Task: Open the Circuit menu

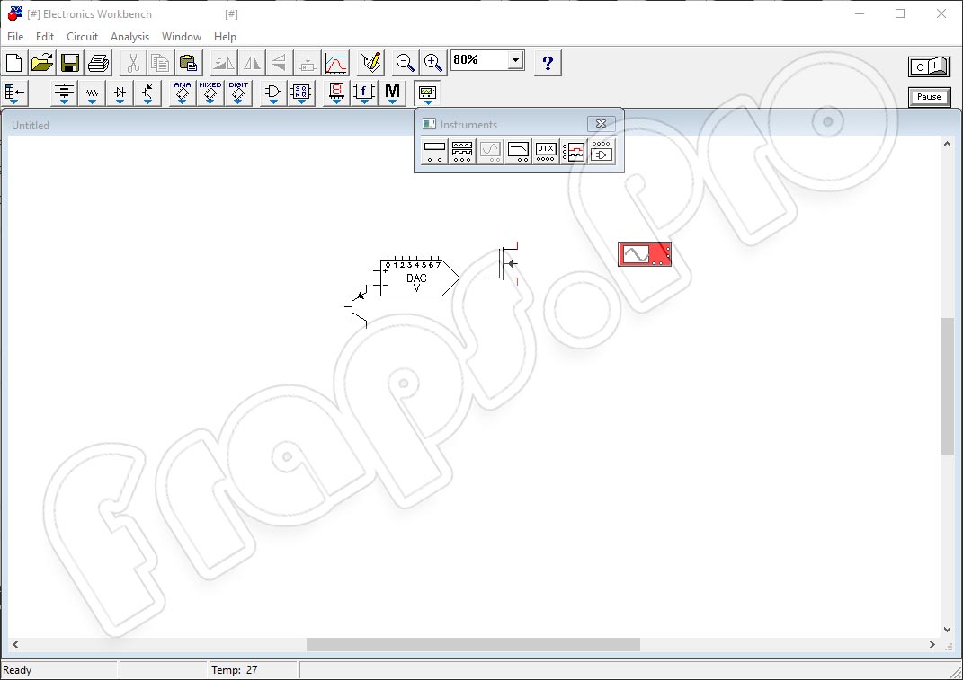Action: point(82,37)
